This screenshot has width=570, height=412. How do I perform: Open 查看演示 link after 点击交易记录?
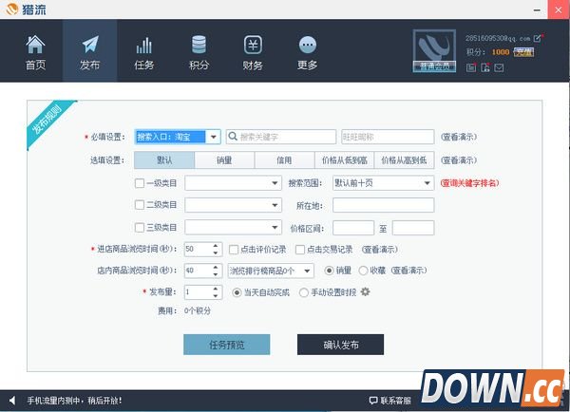point(379,250)
